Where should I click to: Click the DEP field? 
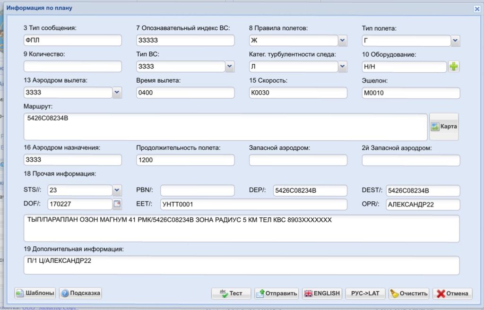[x=310, y=190]
